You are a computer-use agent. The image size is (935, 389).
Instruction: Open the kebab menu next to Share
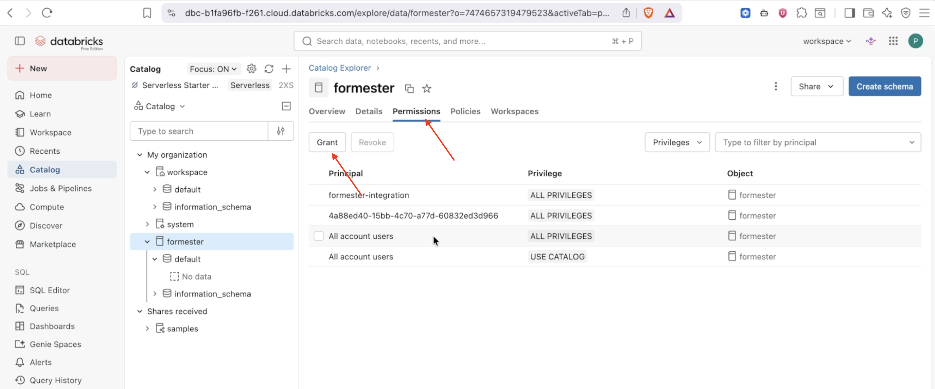(x=776, y=86)
